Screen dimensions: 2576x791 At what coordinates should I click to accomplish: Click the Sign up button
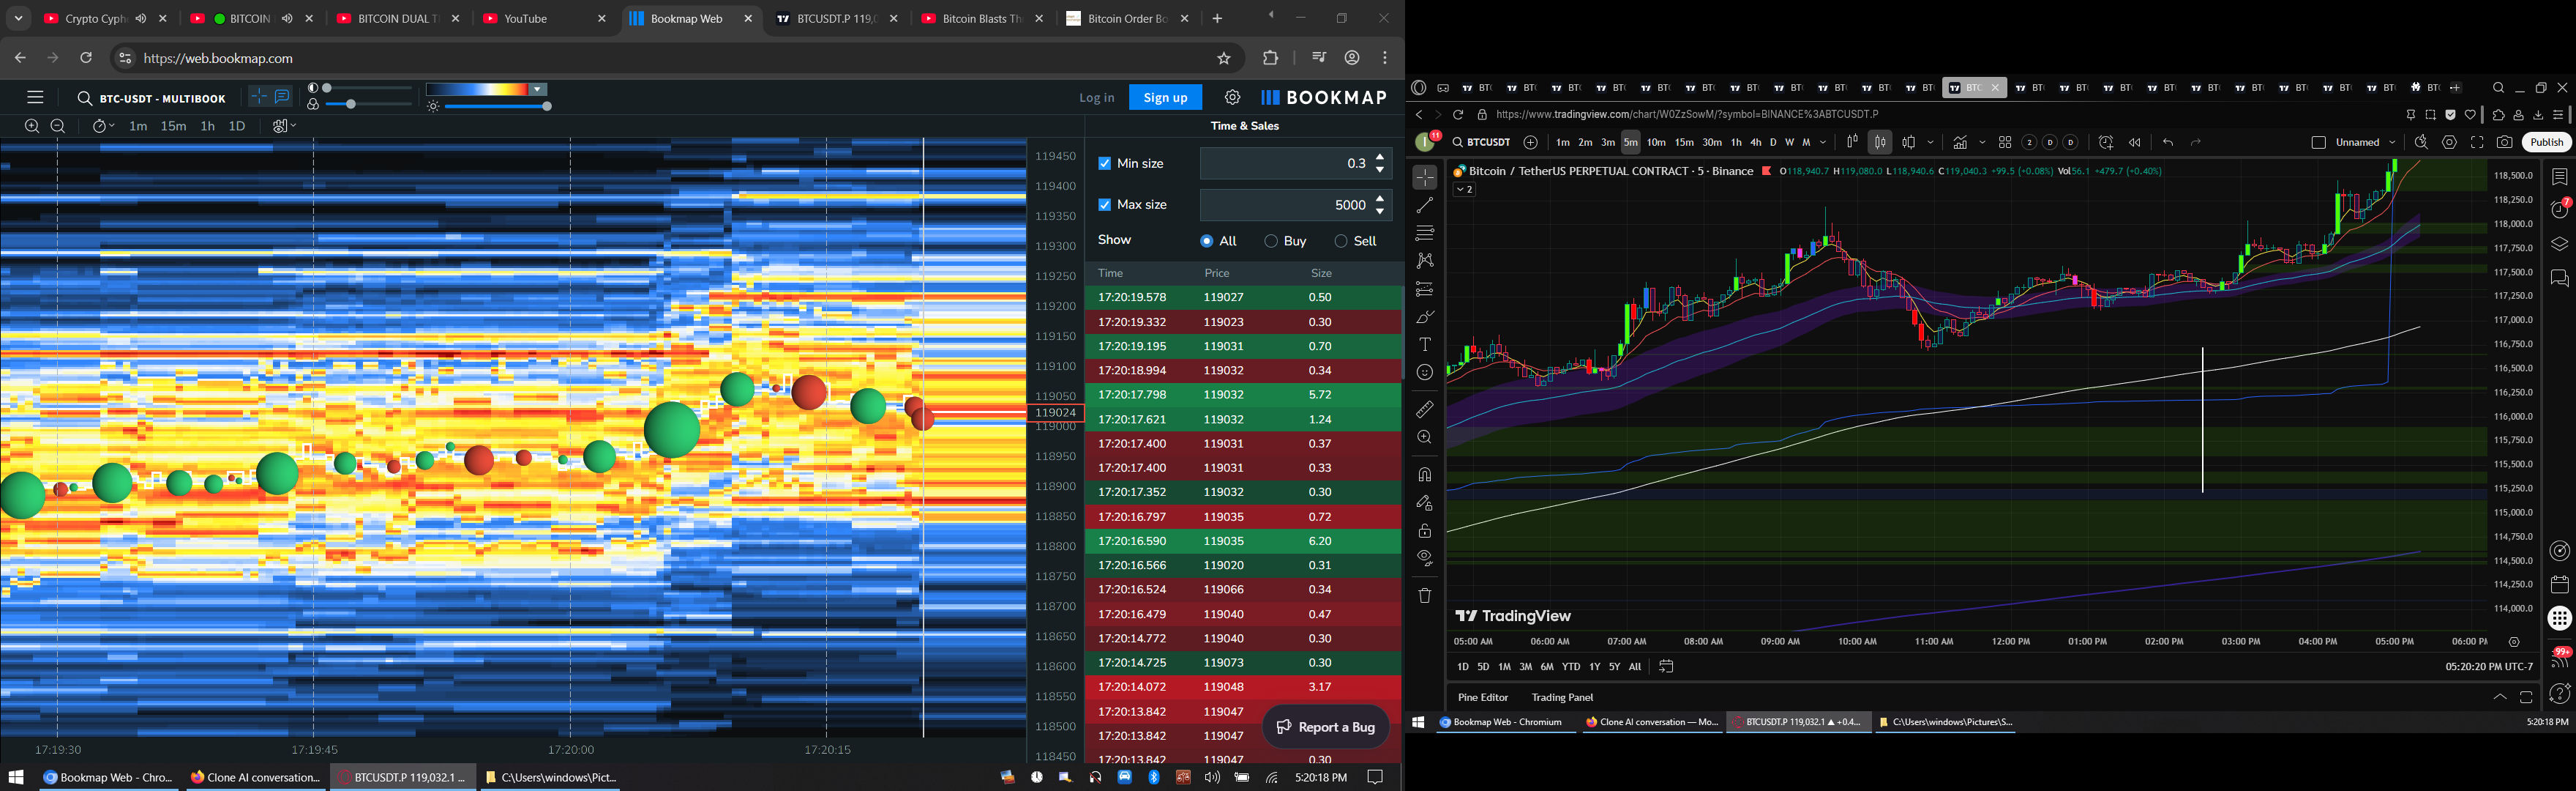click(x=1165, y=97)
